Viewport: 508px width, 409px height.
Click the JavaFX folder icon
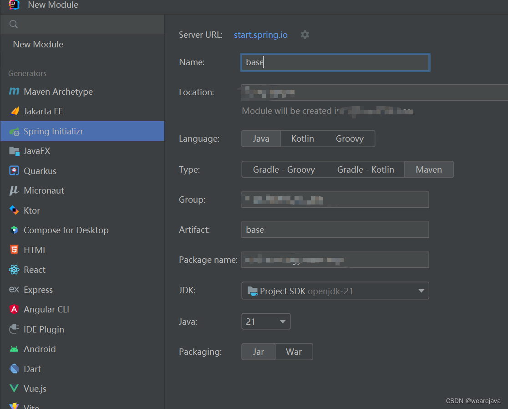14,151
